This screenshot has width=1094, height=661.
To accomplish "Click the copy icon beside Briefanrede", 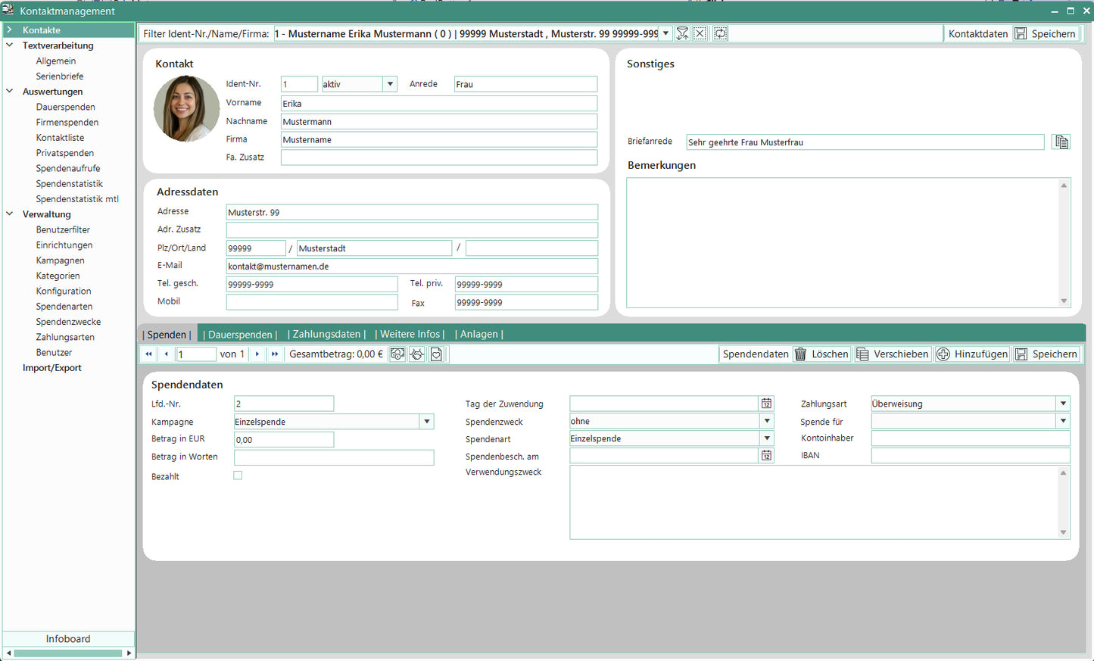I will [1061, 142].
